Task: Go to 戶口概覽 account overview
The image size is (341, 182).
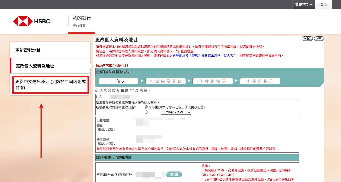Action: click(x=79, y=26)
